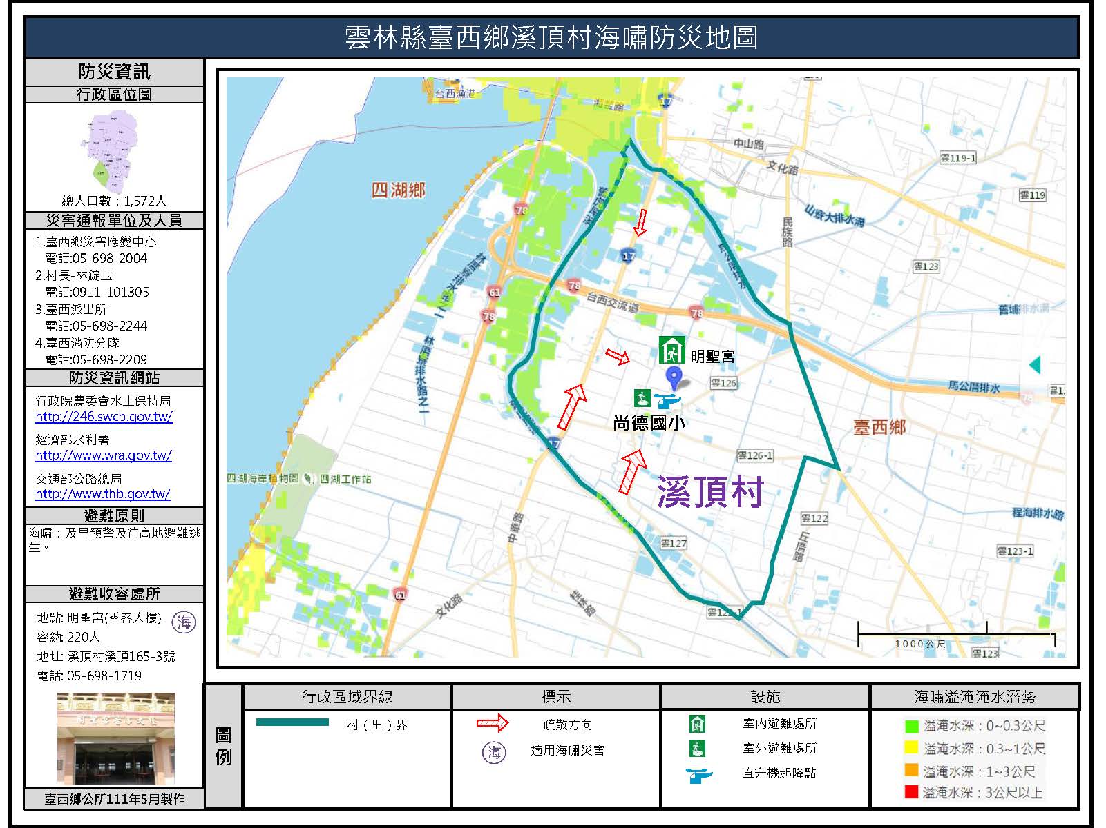Image resolution: width=1106 pixels, height=828 pixels.
Task: Click the 海 tsunami badge beside 明聖宮(香客大樓)
Action: [184, 622]
